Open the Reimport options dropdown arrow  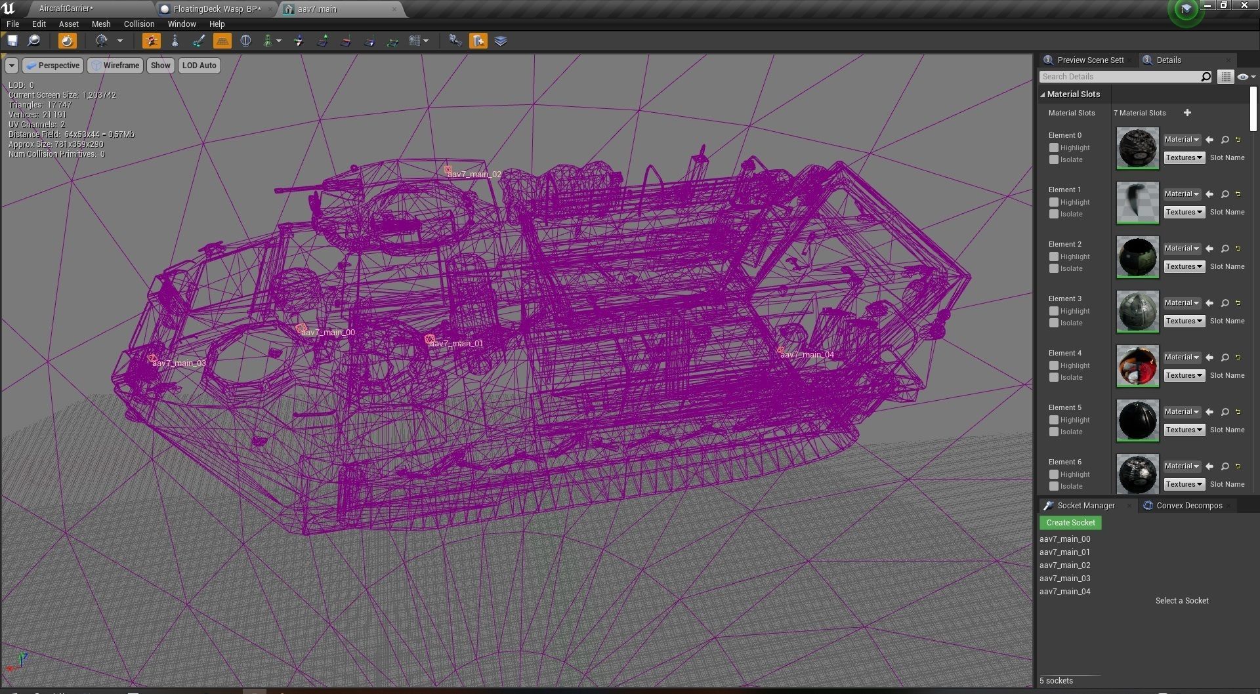(x=119, y=41)
